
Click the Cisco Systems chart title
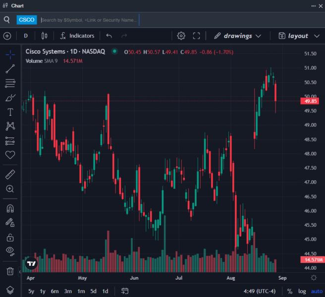click(x=65, y=51)
